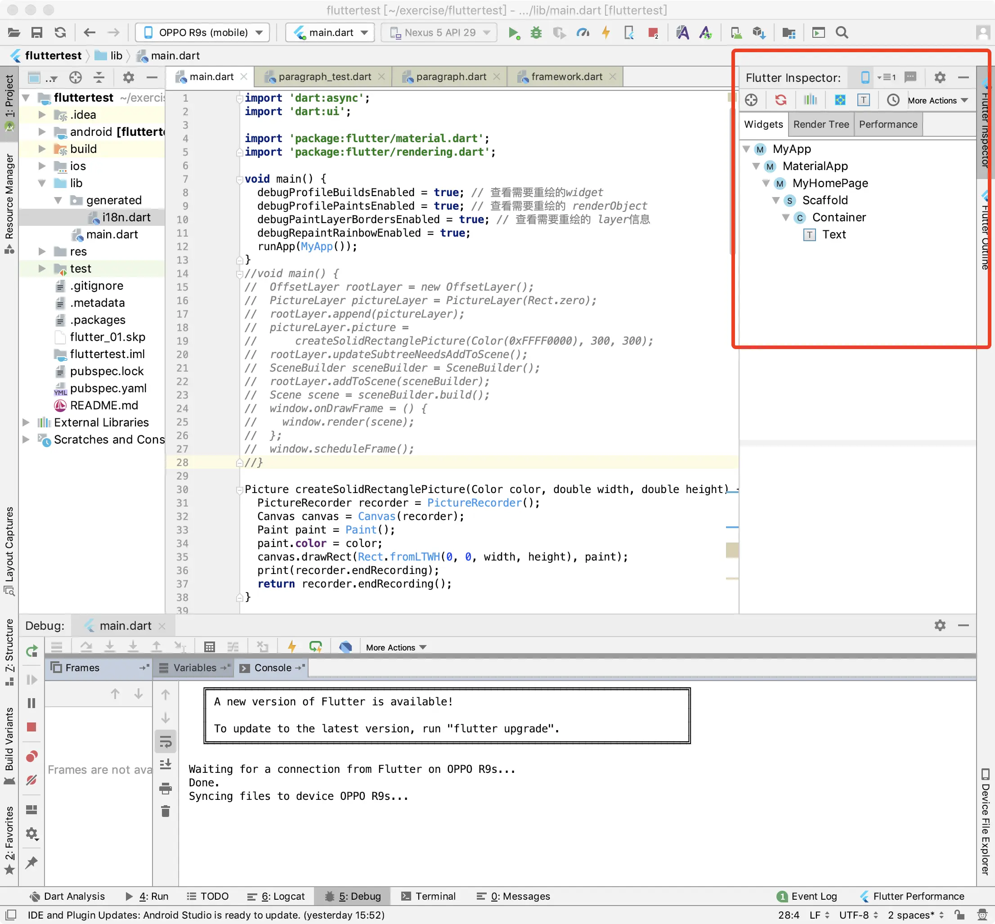Image resolution: width=995 pixels, height=924 pixels.
Task: Open main.dart run configuration dropdown
Action: point(330,33)
